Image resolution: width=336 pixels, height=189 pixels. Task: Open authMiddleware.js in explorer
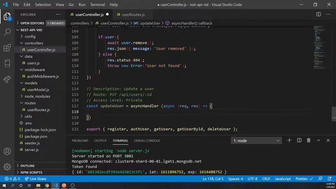coord(40,76)
